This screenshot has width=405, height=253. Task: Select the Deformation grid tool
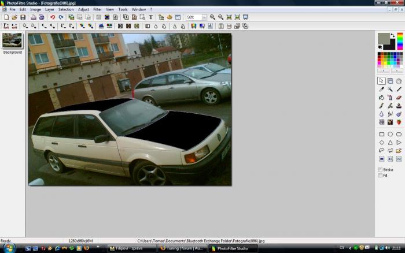point(381,122)
